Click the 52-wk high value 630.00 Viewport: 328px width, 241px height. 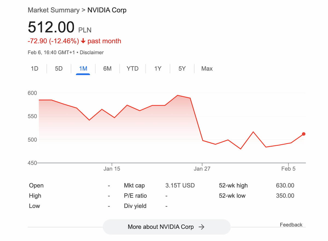click(285, 186)
